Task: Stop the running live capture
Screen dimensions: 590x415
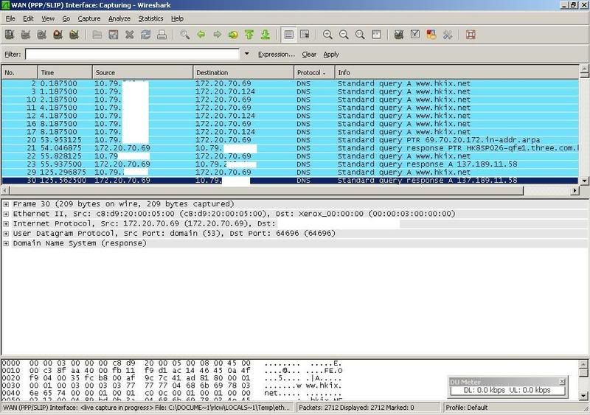Action: pyautogui.click(x=58, y=35)
